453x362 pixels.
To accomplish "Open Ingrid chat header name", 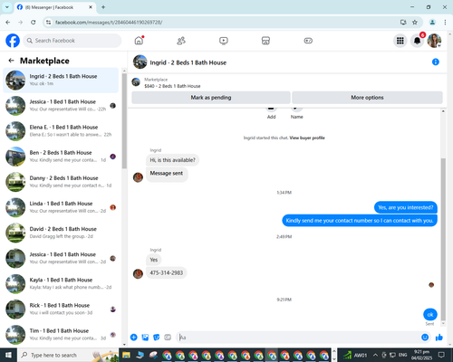I will click(188, 62).
